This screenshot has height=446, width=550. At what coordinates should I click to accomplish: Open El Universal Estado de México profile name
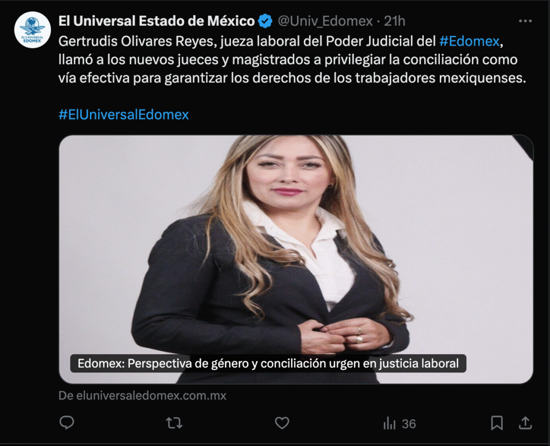[x=156, y=21]
